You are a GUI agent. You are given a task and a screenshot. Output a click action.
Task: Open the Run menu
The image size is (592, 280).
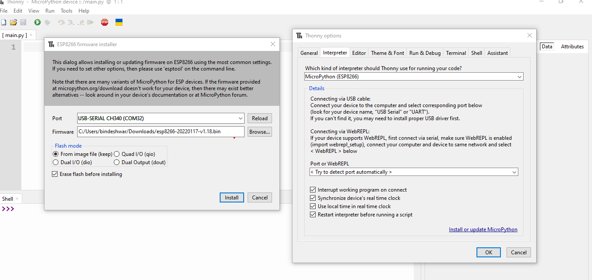(50, 10)
